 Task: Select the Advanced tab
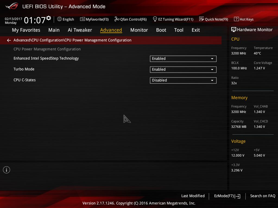[x=111, y=30]
